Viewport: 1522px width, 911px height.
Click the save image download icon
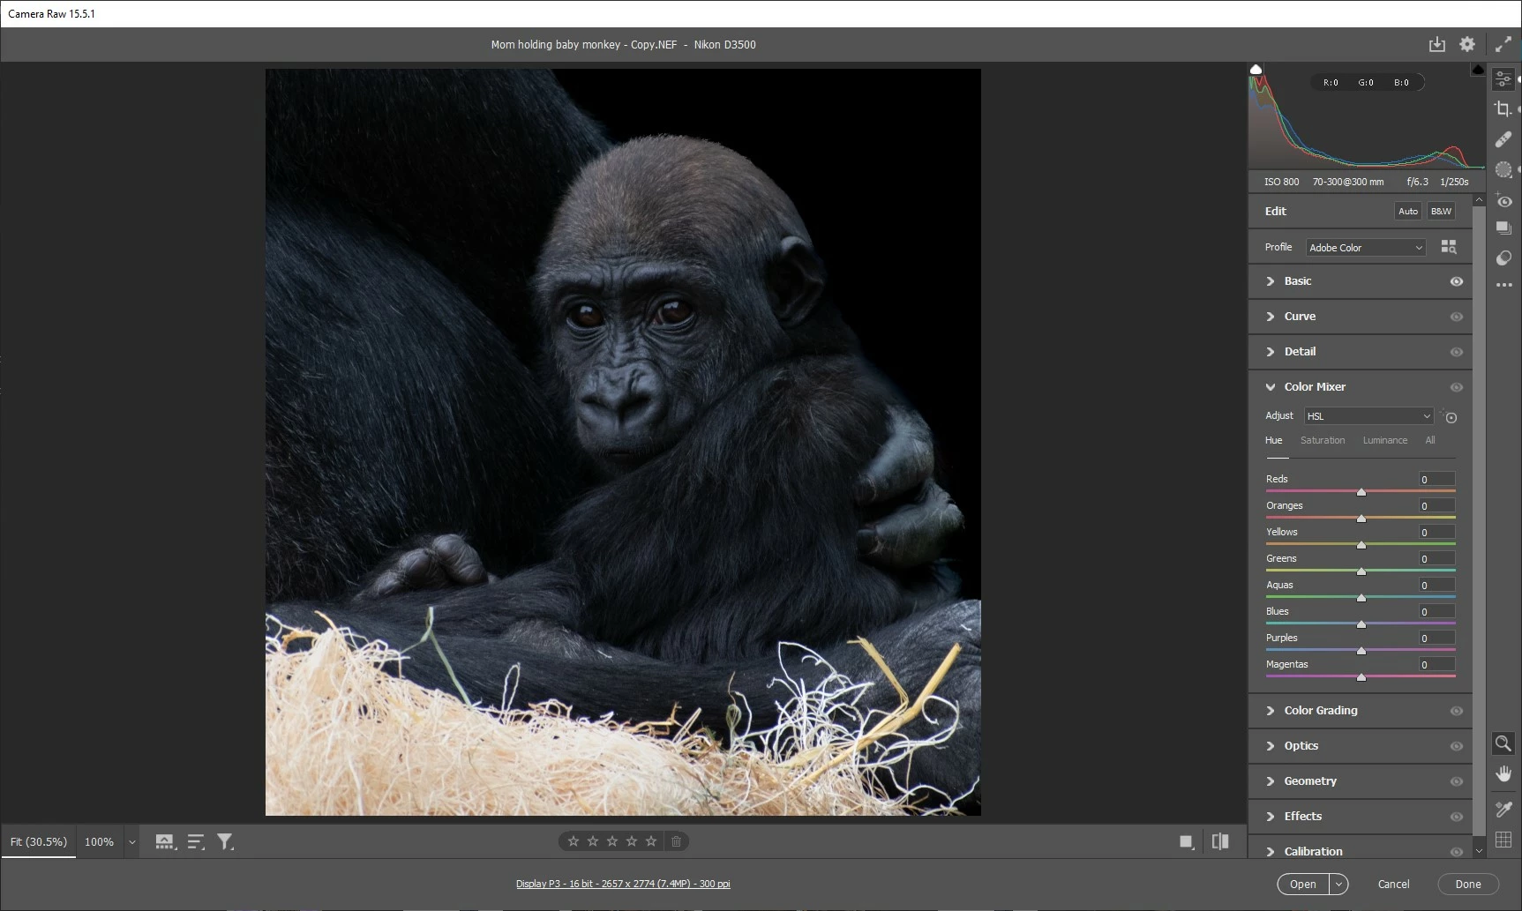pos(1437,44)
